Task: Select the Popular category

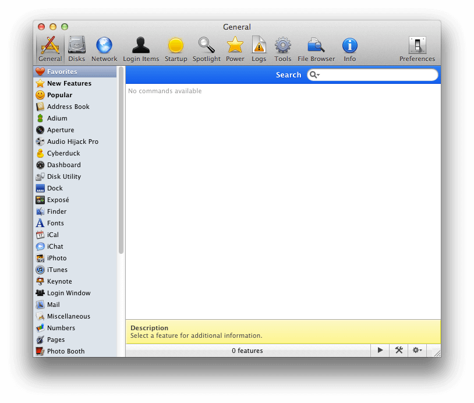Action: [75, 95]
